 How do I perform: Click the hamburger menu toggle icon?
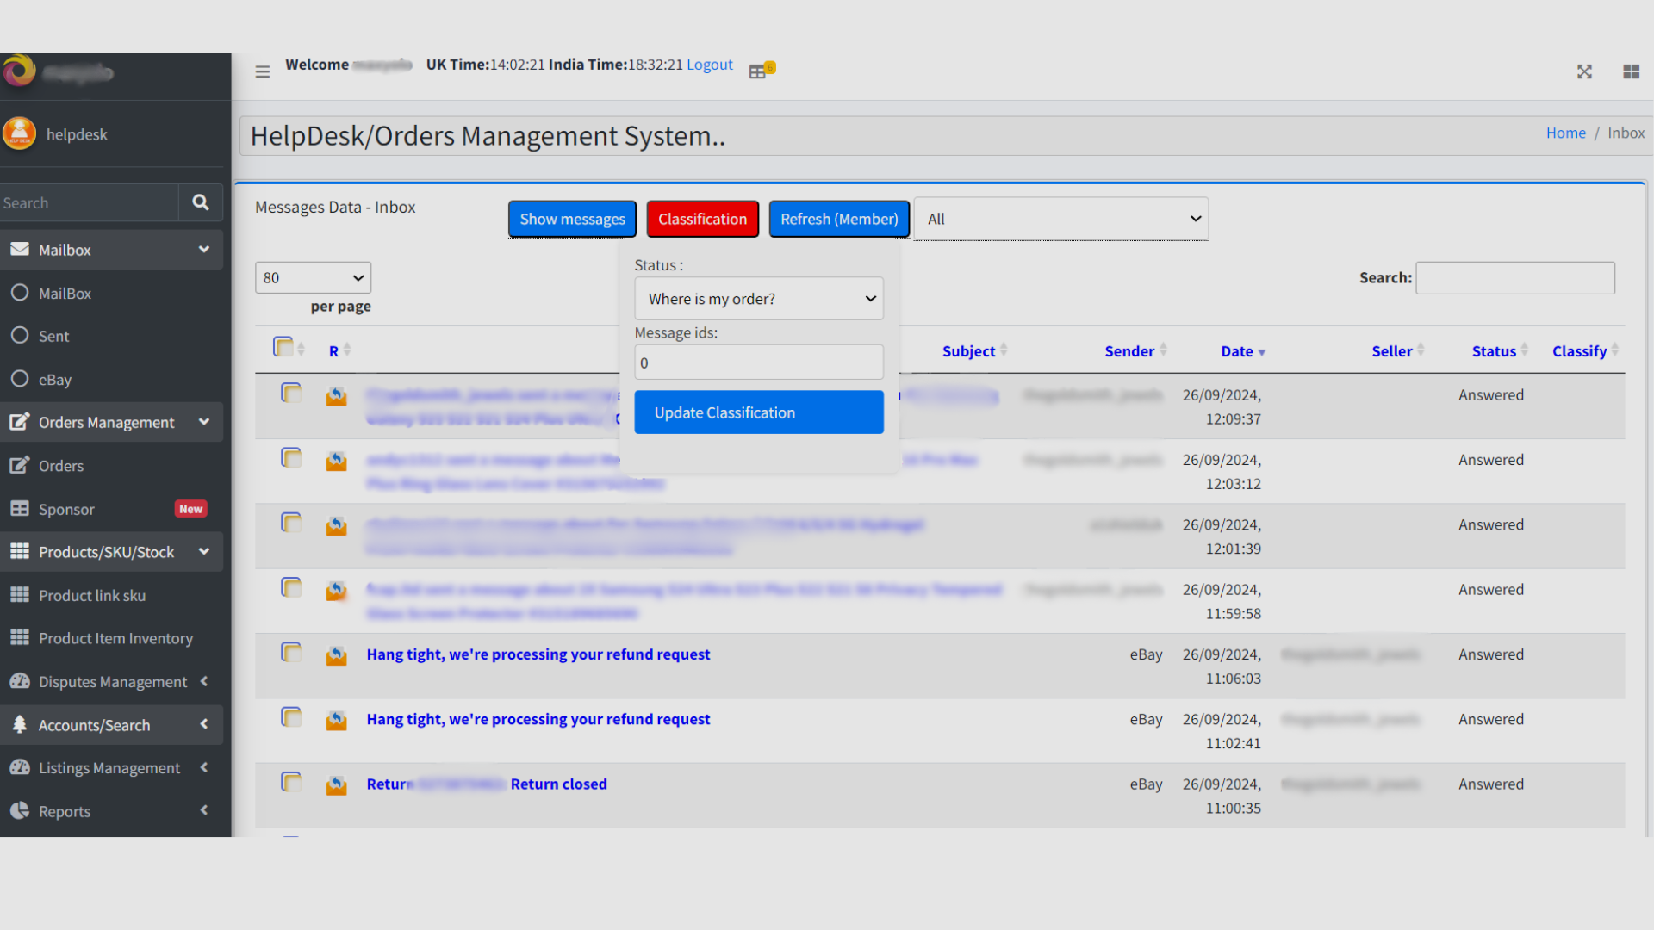click(x=263, y=71)
